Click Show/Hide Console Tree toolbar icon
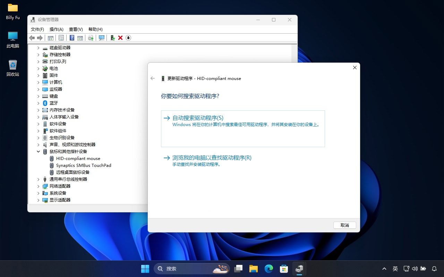Screen dimensions: 444x277 point(51,38)
